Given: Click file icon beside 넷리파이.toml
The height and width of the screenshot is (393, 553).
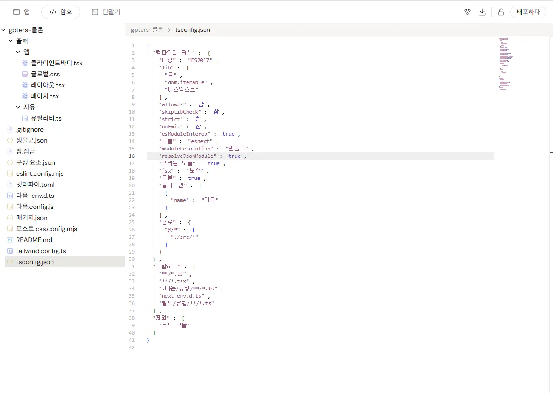Looking at the screenshot, I should click(x=10, y=185).
